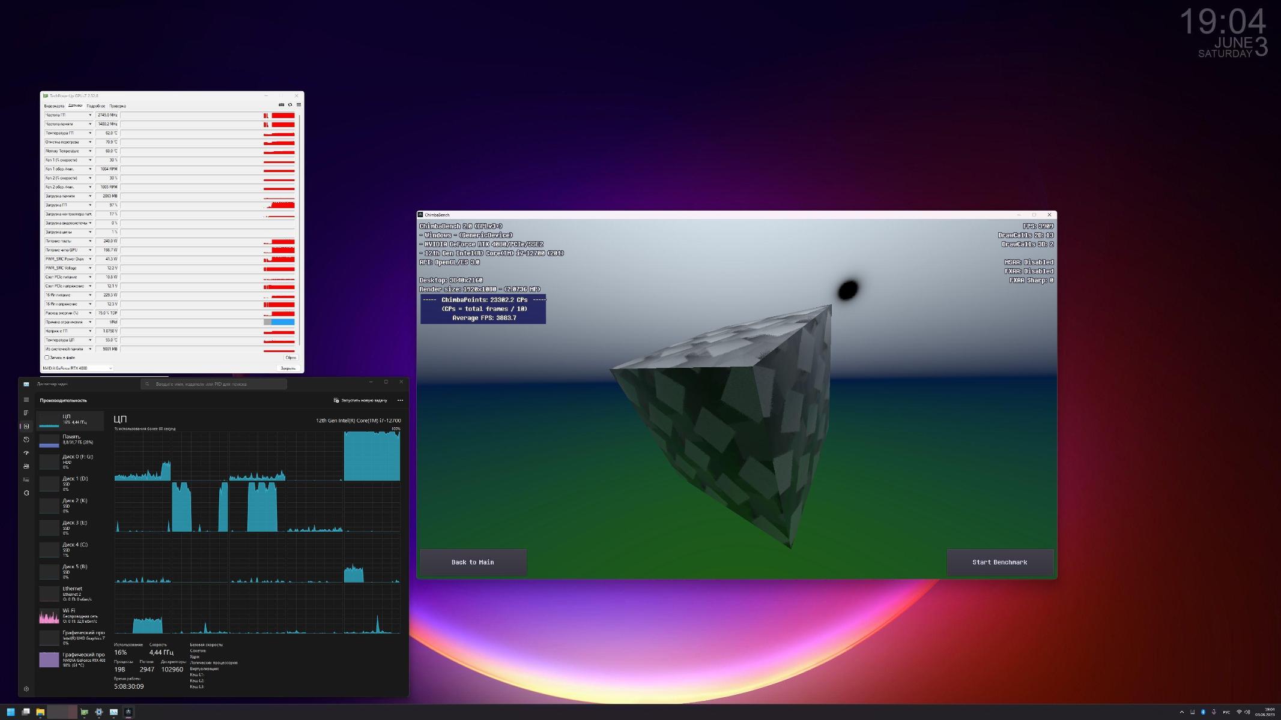Open NVIDIA GeForce RTX 4080 device combo box
Viewport: 1281px width, 720px height.
(77, 368)
